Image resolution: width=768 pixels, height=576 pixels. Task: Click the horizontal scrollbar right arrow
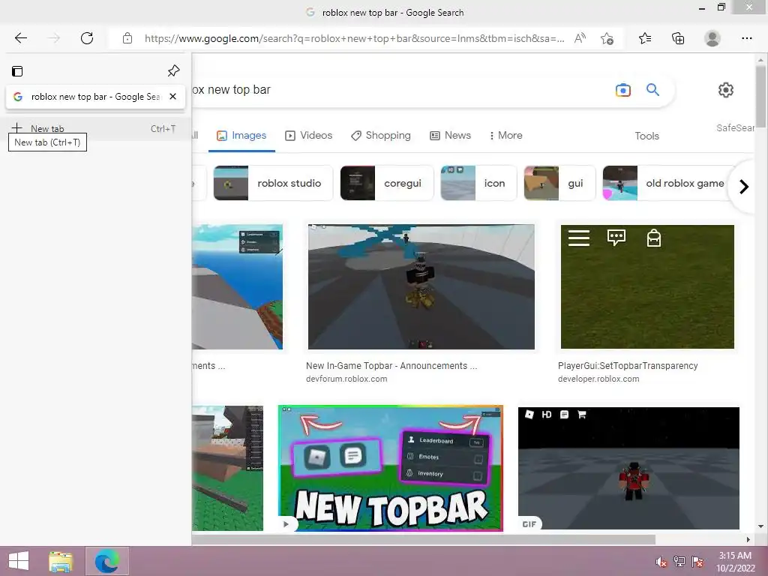pos(748,539)
